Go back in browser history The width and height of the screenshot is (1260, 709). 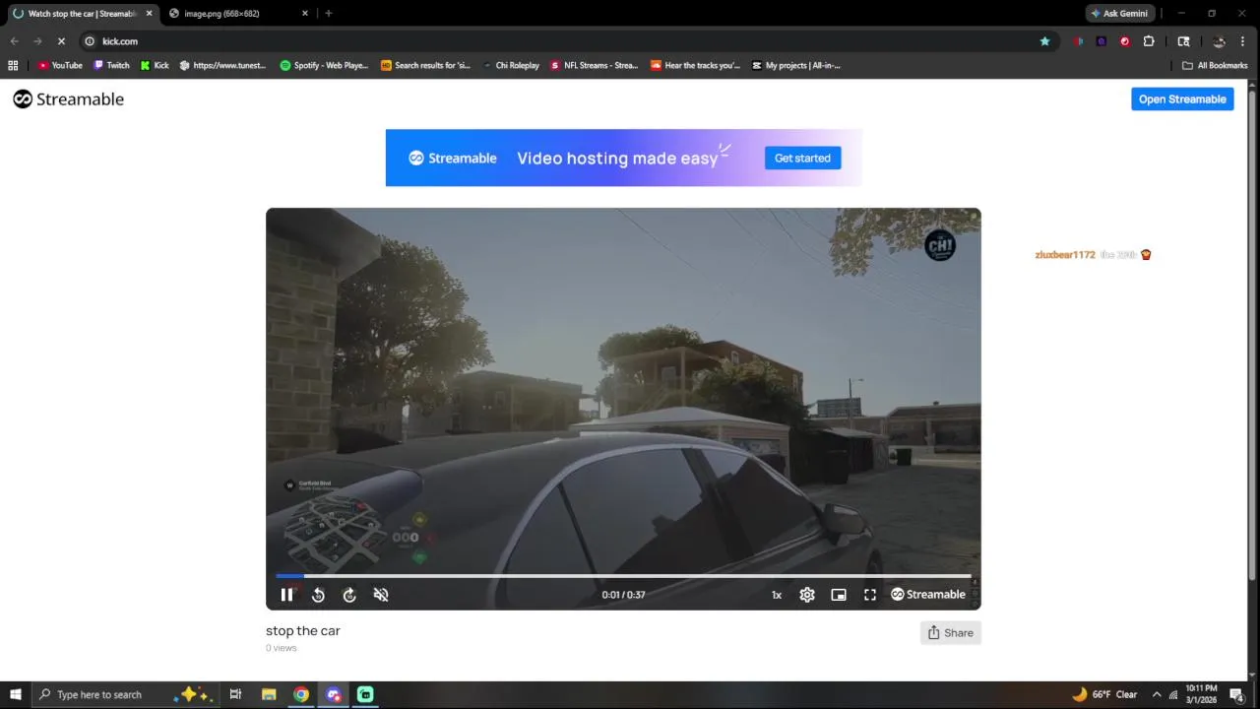(14, 41)
